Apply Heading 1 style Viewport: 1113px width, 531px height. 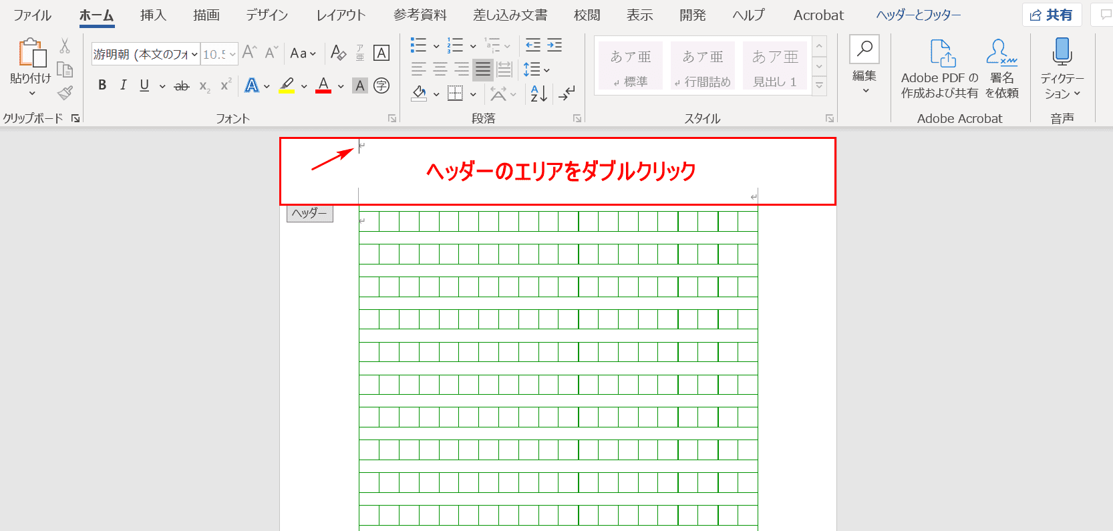(775, 65)
